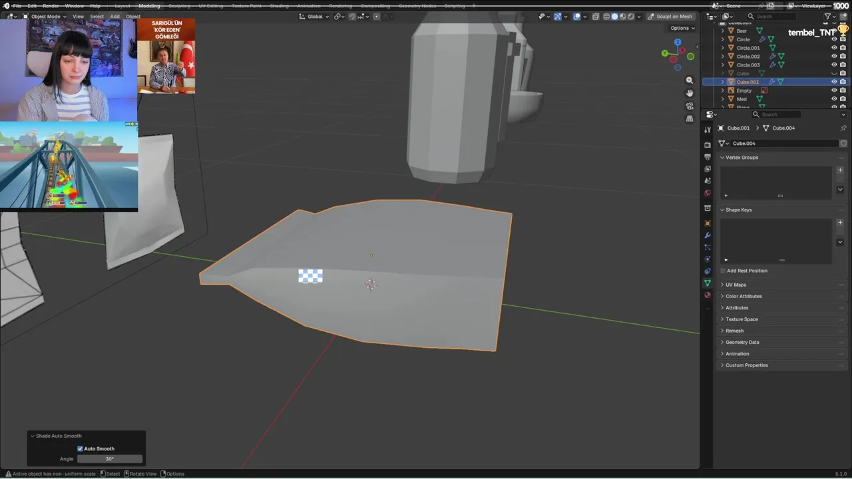
Task: Expand the Attributes panel
Action: click(736, 307)
